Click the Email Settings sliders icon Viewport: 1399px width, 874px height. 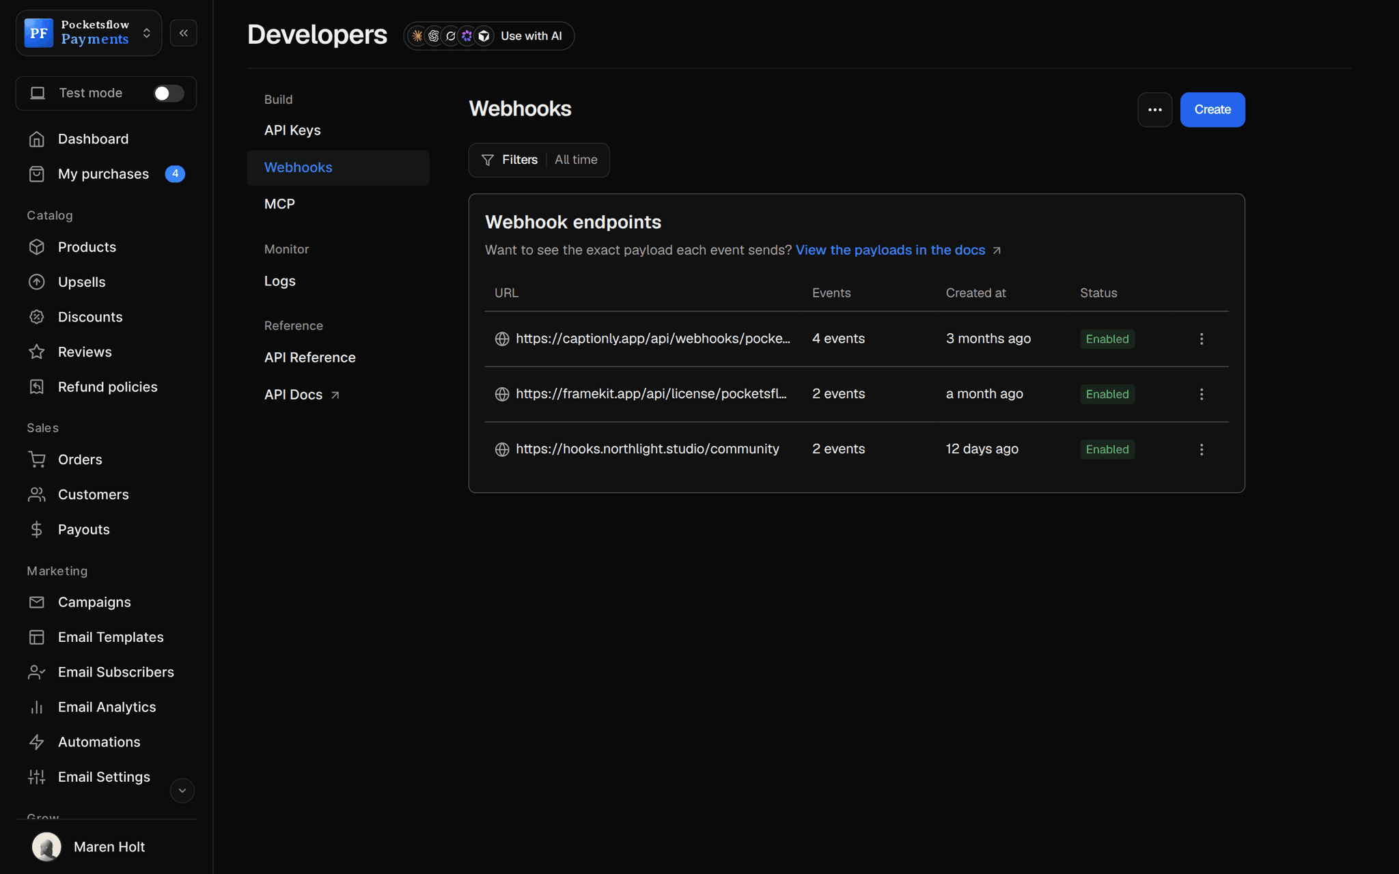[37, 777]
